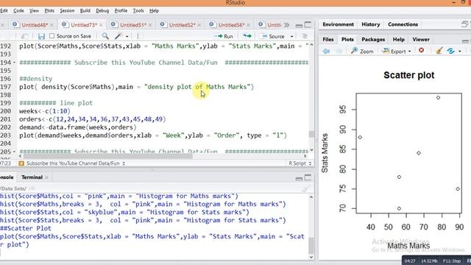Click the console vertical scrollbar thumb

311,246
